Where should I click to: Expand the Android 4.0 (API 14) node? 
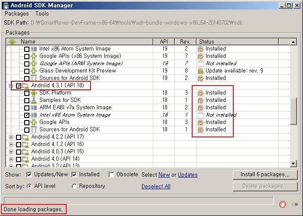pyautogui.click(x=11, y=159)
